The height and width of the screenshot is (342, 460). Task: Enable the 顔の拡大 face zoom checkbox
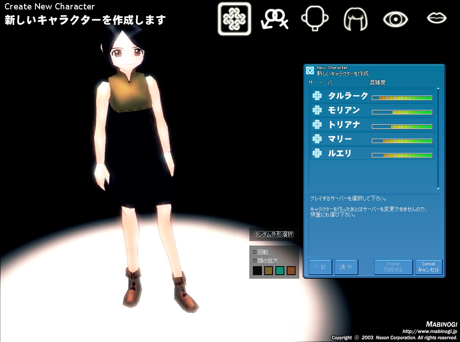255,260
